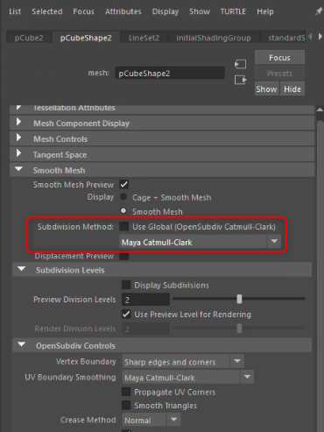Switch to the pCubeShape2 tab
This screenshot has height=432, width=324.
point(86,38)
